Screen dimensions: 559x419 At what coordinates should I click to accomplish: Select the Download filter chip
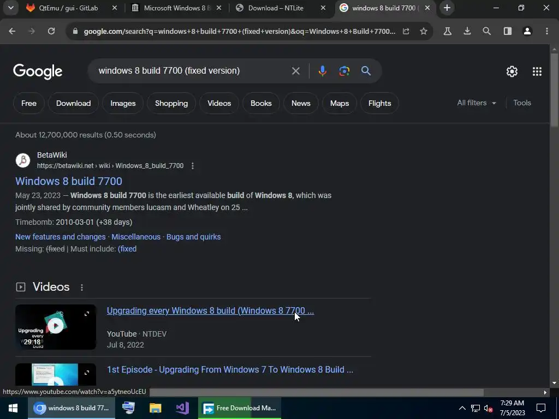tap(74, 103)
